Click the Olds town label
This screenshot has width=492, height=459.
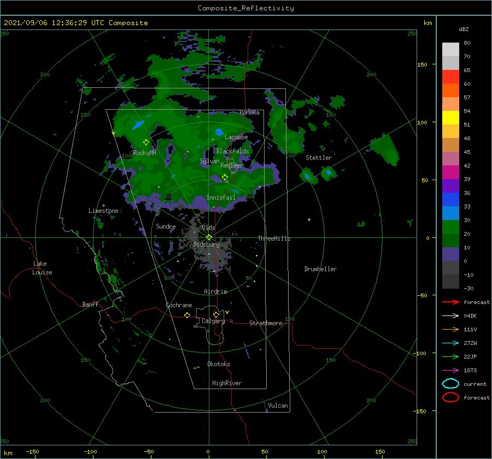[208, 228]
